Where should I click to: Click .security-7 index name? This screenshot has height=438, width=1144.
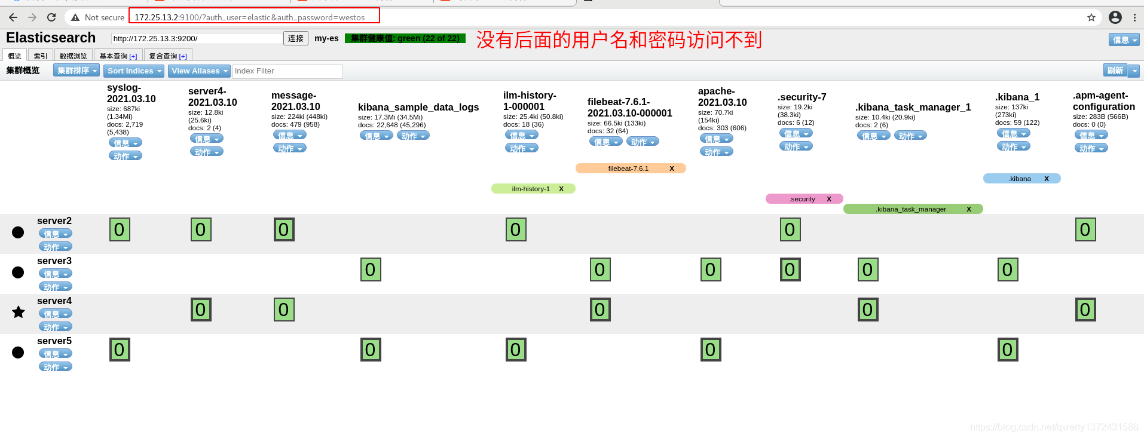[x=802, y=97]
